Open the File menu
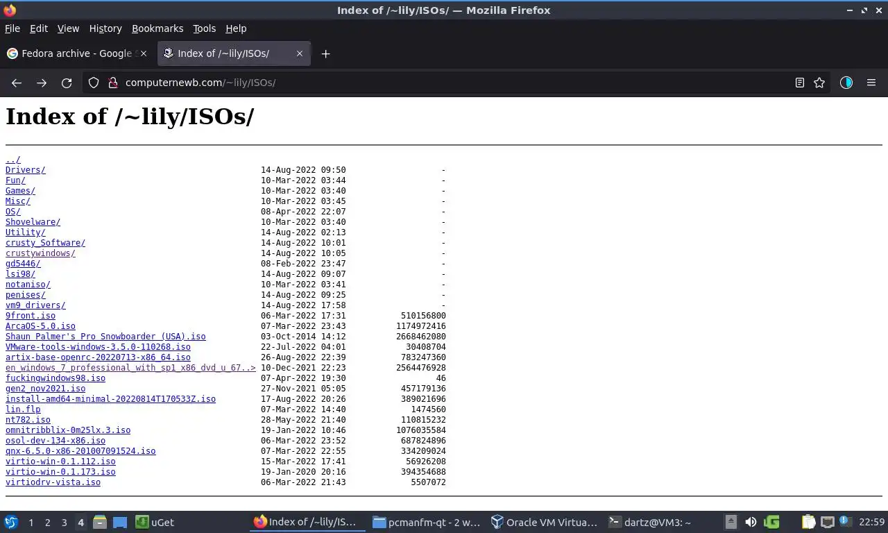The width and height of the screenshot is (888, 533). (x=12, y=28)
